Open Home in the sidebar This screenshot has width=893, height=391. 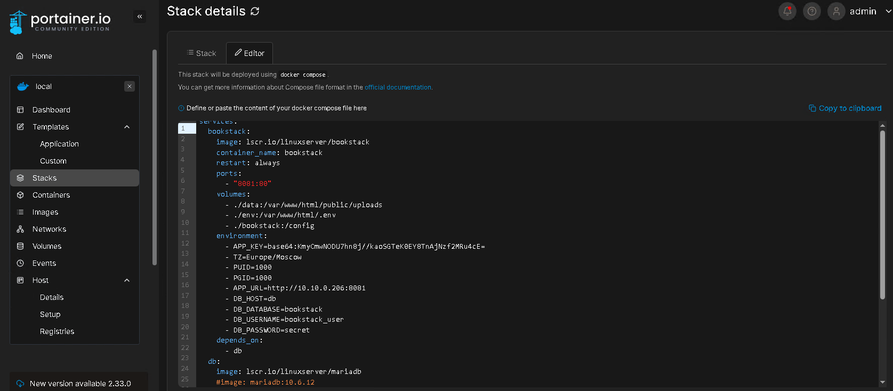pos(42,56)
